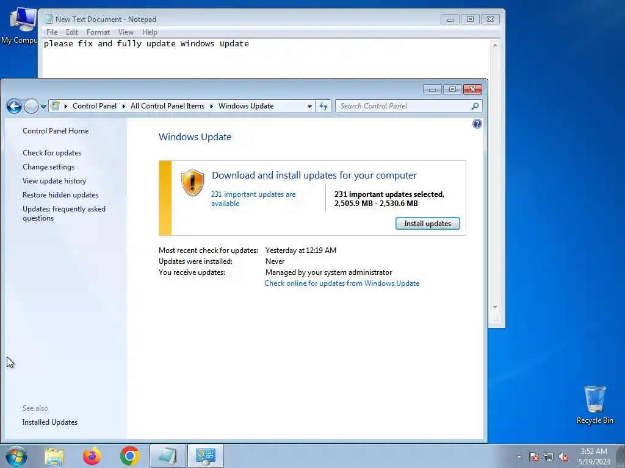Click the muted volume tray icon
Screen dimensions: 625x468
(563, 456)
